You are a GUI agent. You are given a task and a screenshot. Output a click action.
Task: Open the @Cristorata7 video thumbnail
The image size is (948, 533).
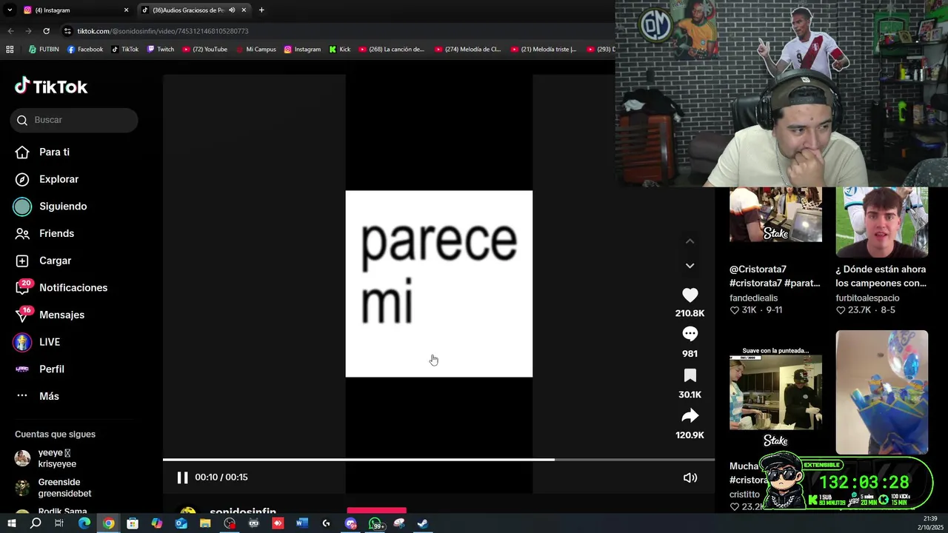pos(775,214)
